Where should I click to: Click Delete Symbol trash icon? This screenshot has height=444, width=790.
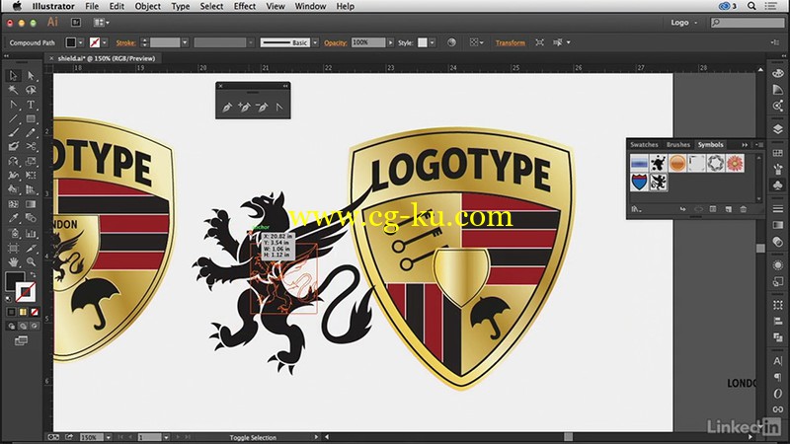coord(744,209)
